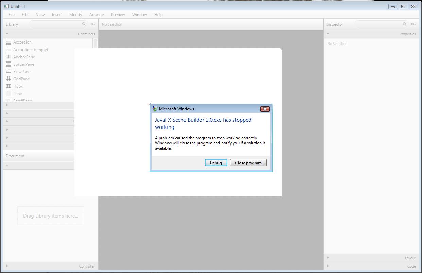Close the Microsoft Windows error dialog
The height and width of the screenshot is (273, 422).
pyautogui.click(x=265, y=109)
